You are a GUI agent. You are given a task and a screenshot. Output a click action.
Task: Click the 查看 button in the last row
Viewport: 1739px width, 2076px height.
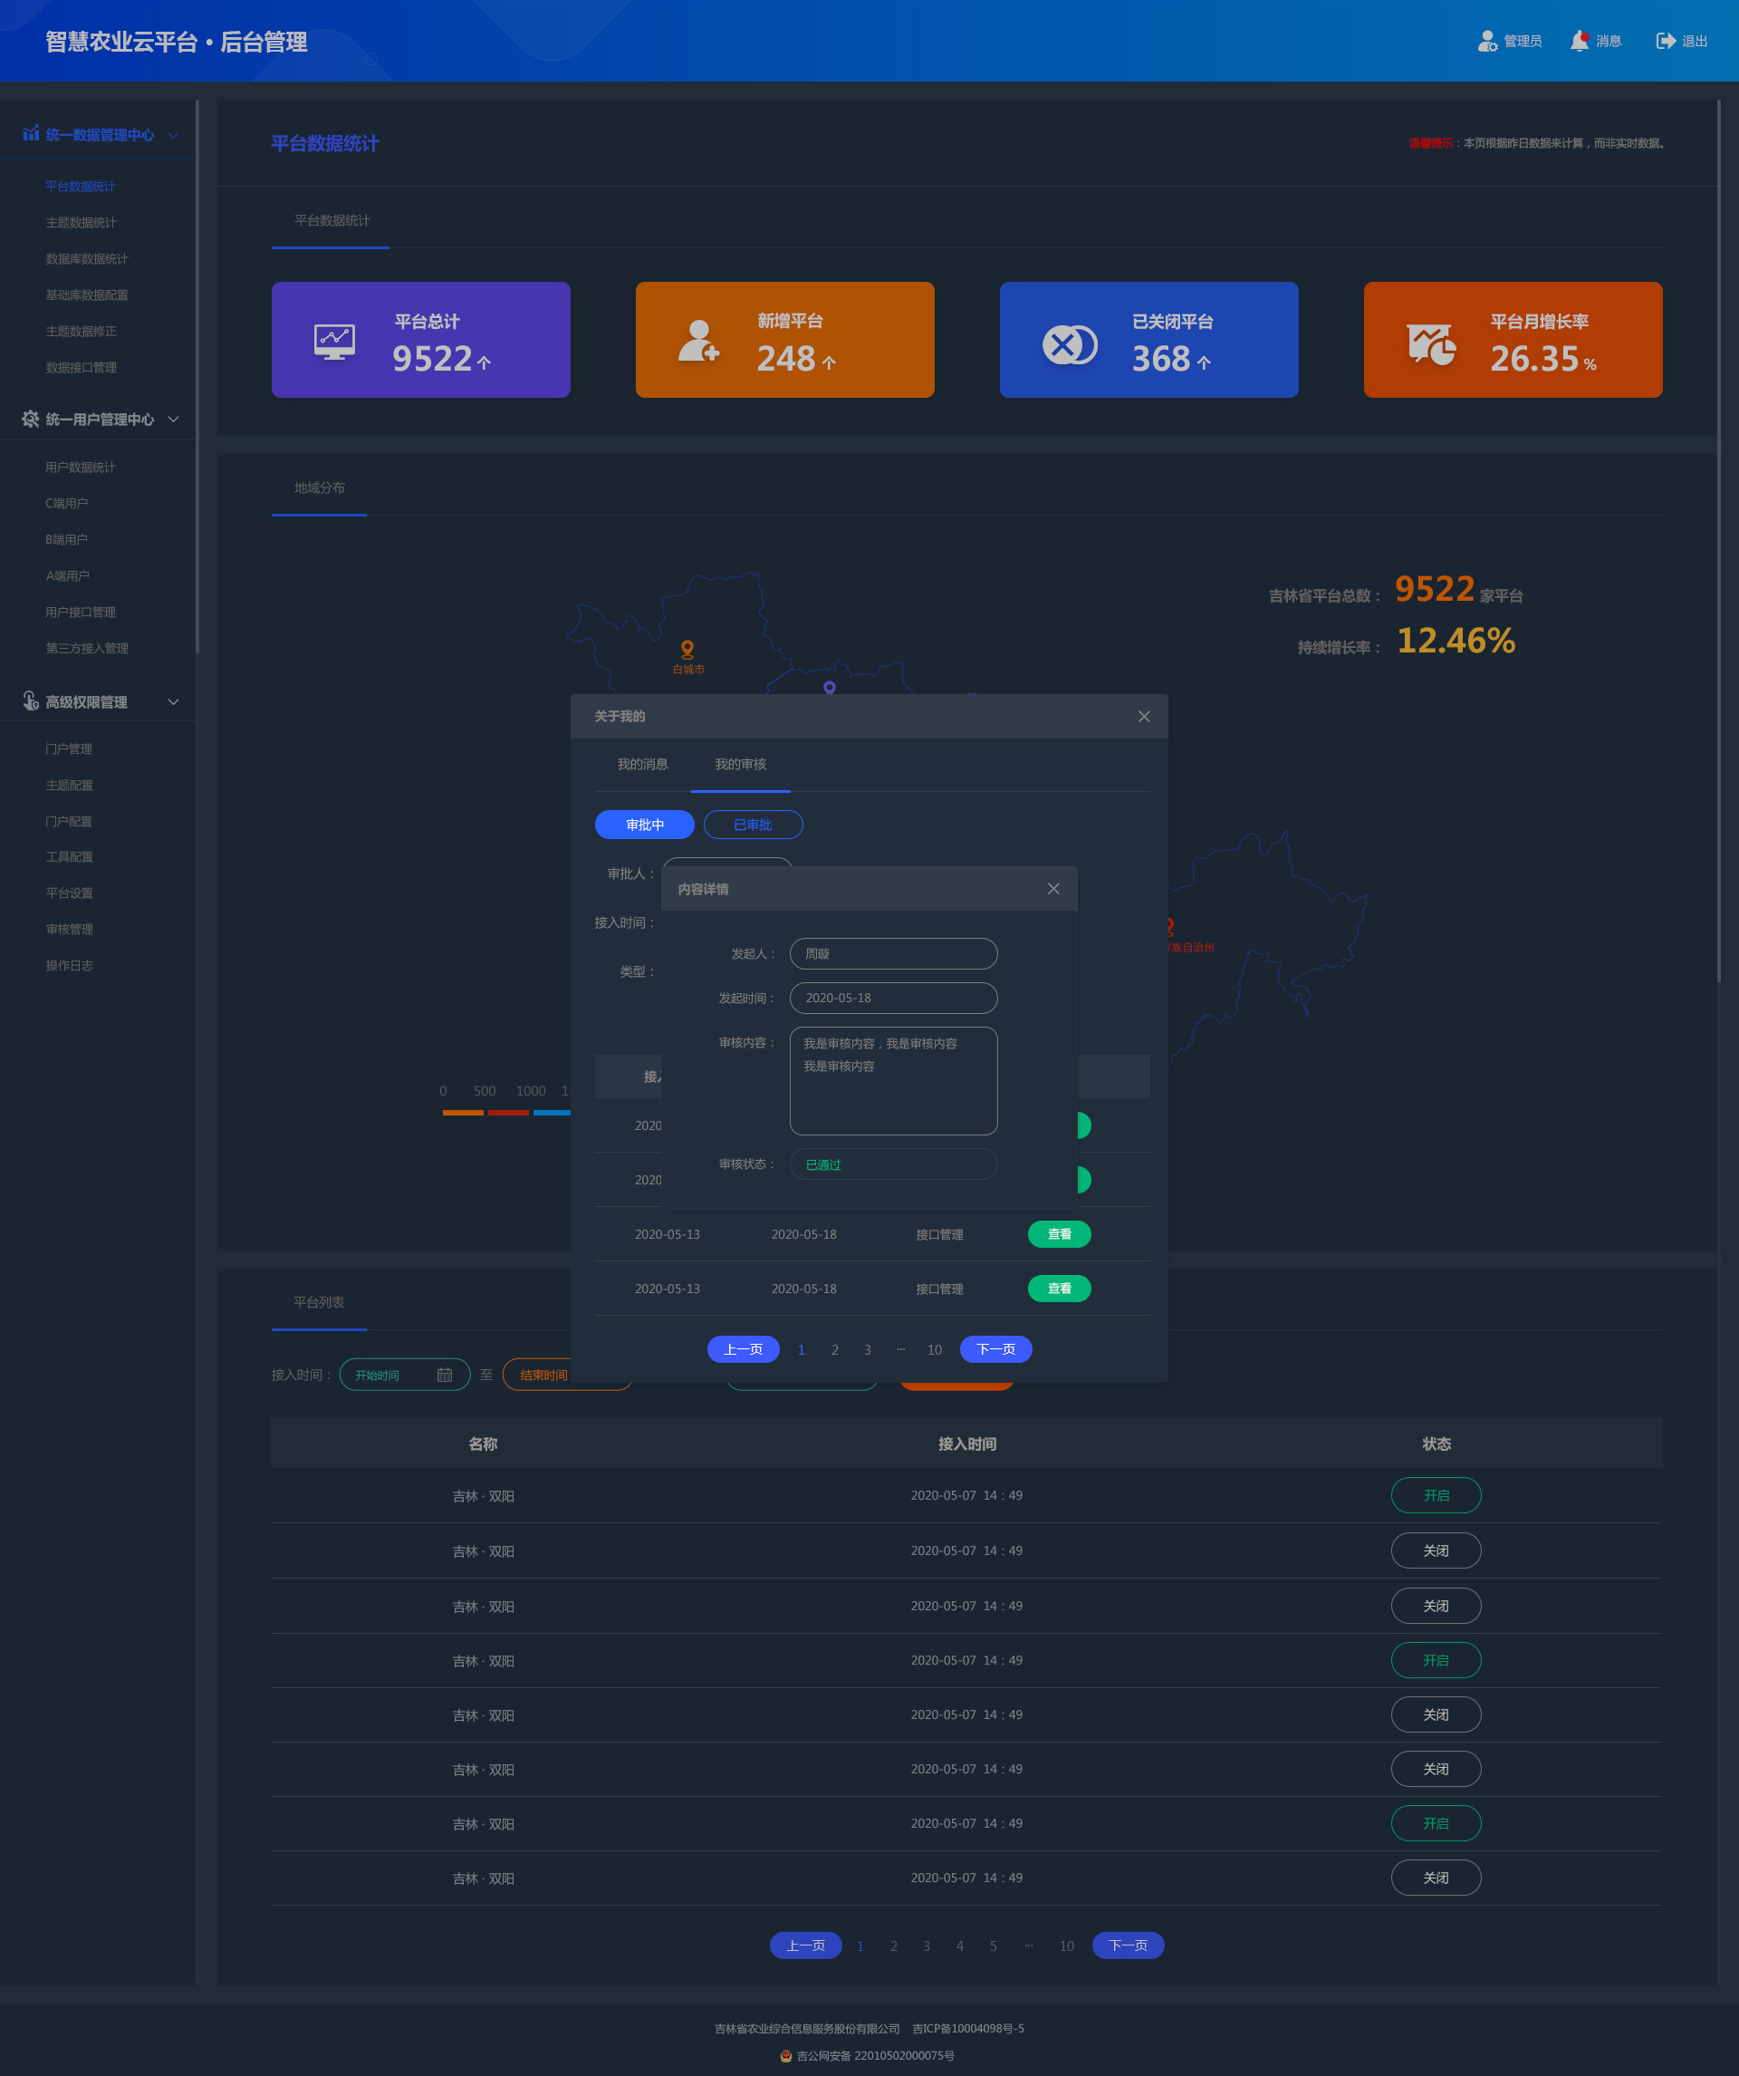[1058, 1289]
